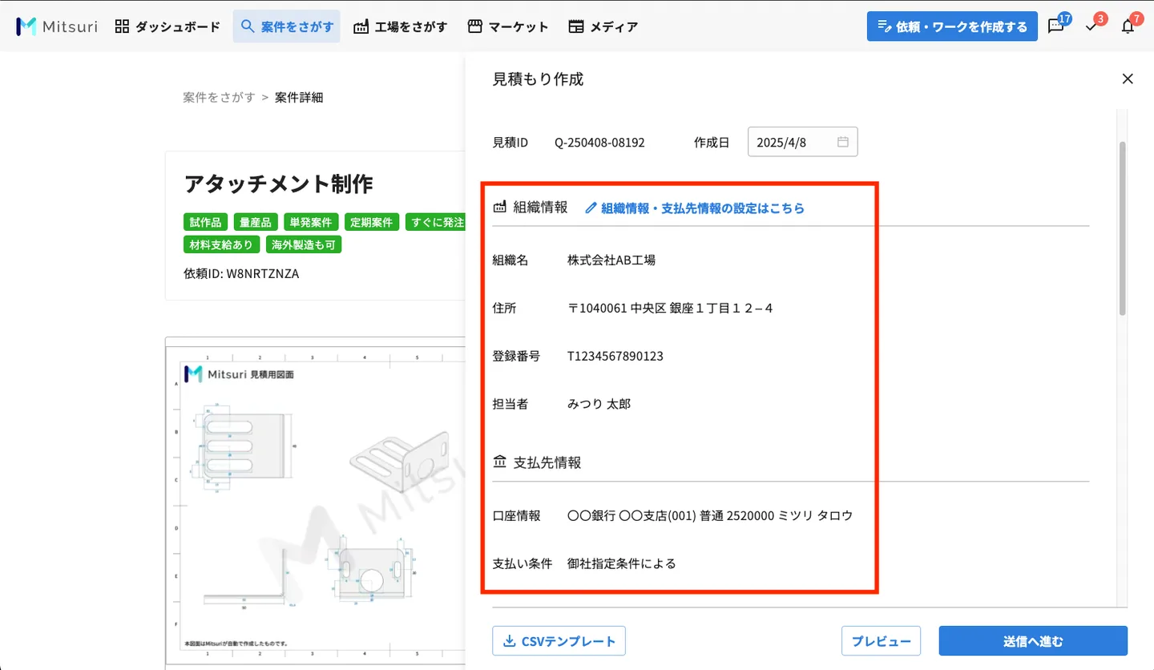This screenshot has width=1154, height=670.
Task: Click the 案件詳細 breadcrumb text
Action: click(x=299, y=97)
